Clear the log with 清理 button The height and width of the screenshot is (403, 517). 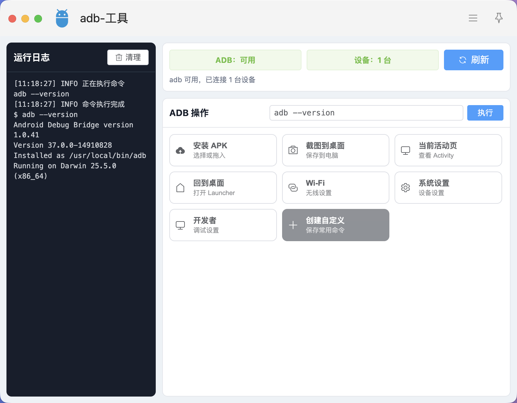point(128,57)
